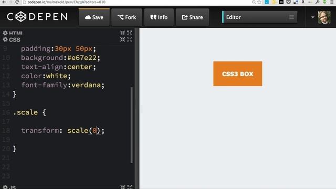Reload the page
The width and height of the screenshot is (336, 189).
coord(17,2)
